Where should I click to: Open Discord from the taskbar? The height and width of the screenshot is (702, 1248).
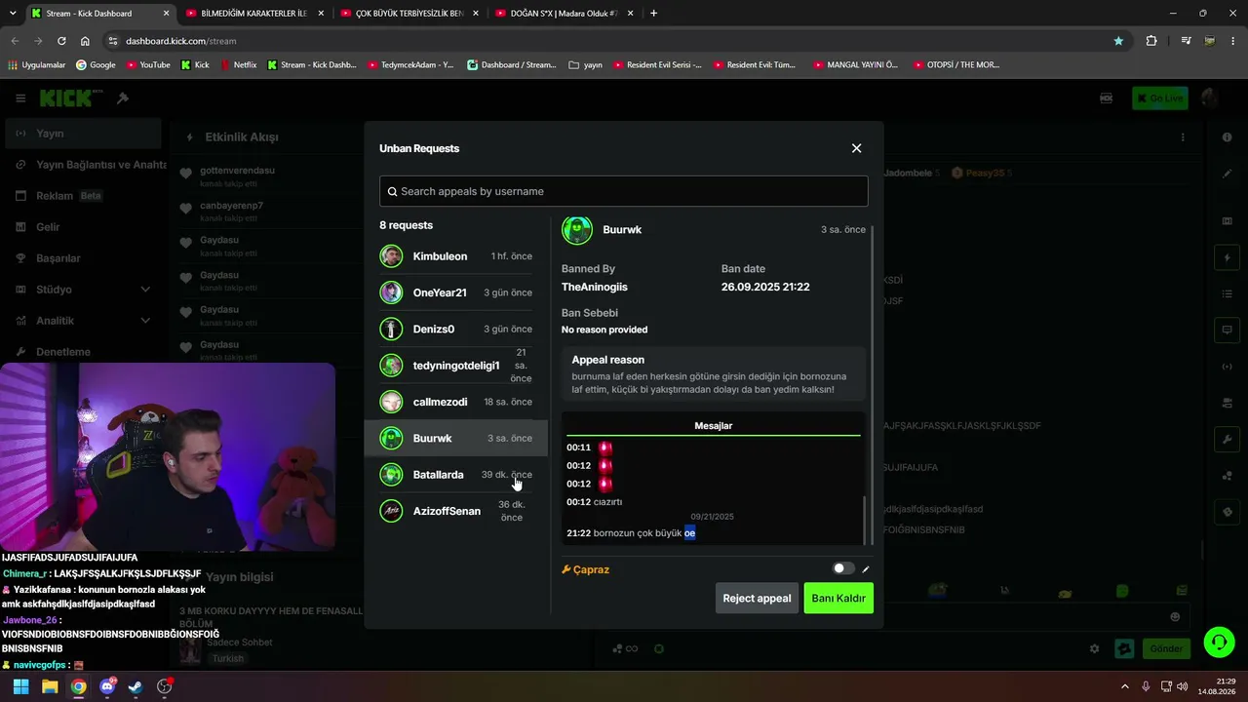[x=107, y=686]
